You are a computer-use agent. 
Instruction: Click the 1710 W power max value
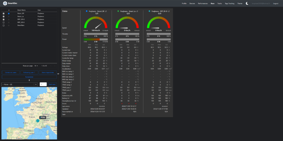(105, 42)
